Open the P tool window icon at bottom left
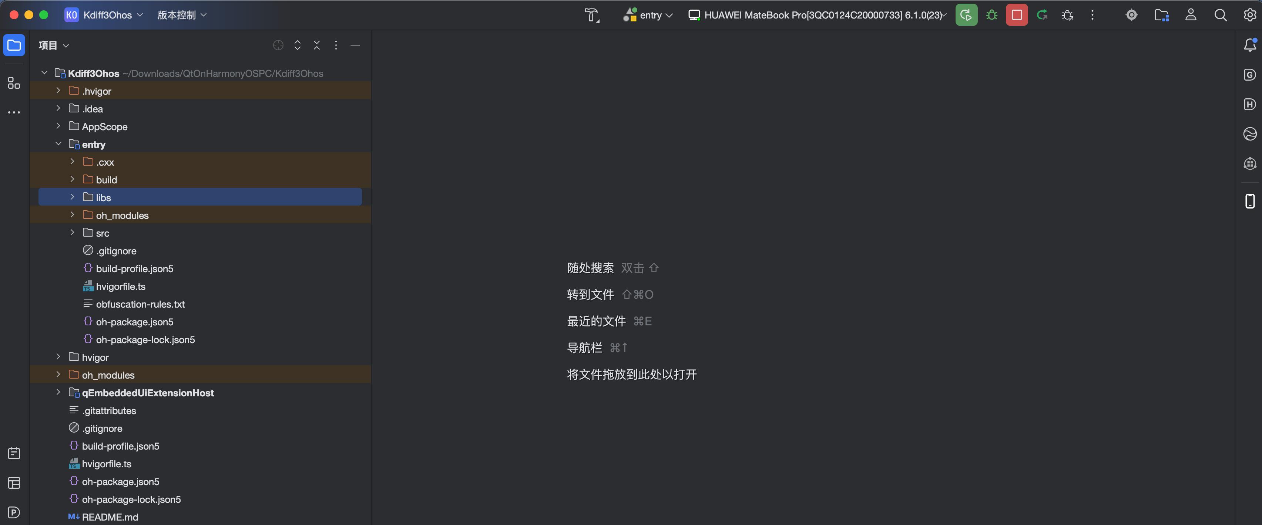This screenshot has width=1262, height=525. point(14,512)
